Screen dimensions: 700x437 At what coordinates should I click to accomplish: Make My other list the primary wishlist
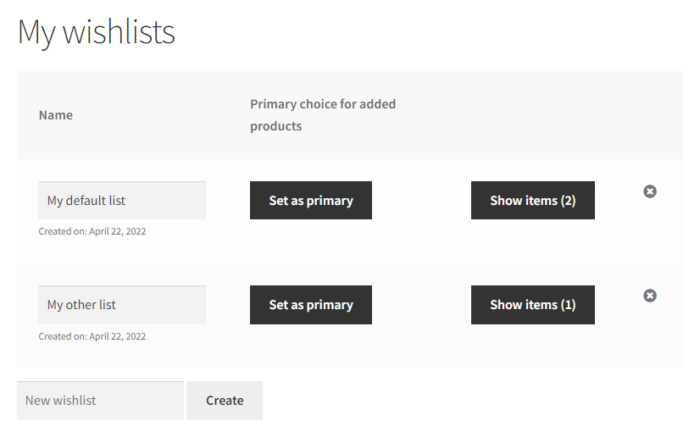(311, 305)
